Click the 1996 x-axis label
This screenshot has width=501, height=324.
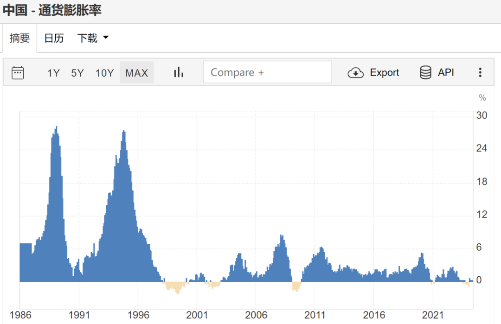click(x=138, y=315)
